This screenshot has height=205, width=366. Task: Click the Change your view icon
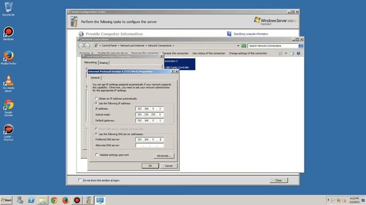point(280,53)
